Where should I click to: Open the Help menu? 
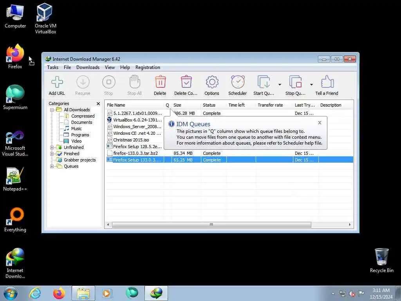[x=125, y=67]
